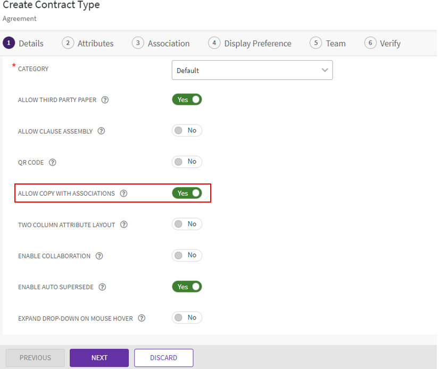
Task: Disable the Allow Third Party Paper toggle
Action: pyautogui.click(x=187, y=99)
